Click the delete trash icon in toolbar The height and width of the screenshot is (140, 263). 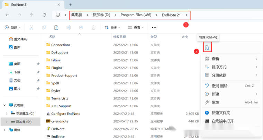(x=93, y=28)
